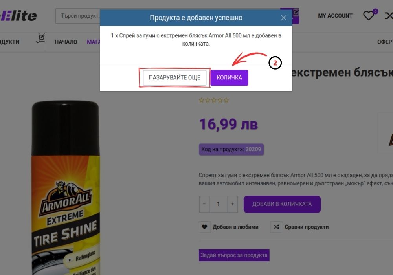
Task: Click the edit pencil icon near products menu
Action: coord(42,37)
